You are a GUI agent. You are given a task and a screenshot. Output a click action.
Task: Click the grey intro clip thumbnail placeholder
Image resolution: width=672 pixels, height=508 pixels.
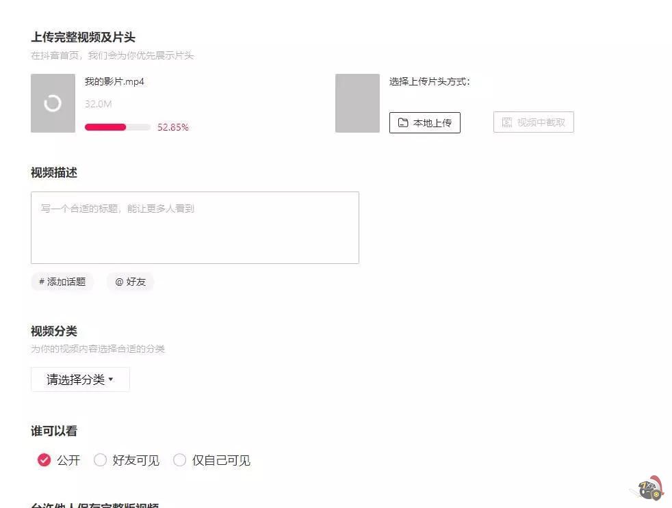(357, 103)
